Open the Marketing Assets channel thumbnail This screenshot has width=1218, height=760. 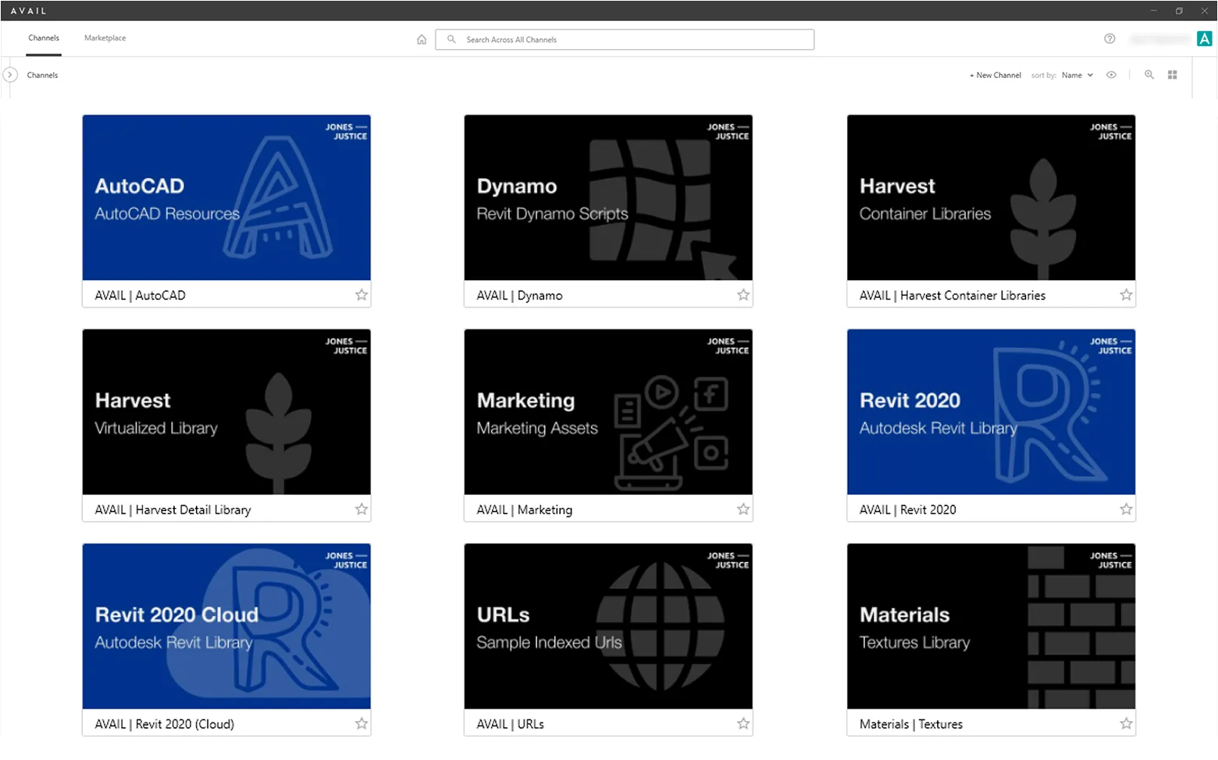tap(608, 412)
